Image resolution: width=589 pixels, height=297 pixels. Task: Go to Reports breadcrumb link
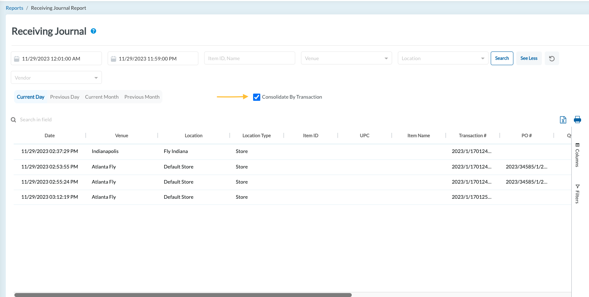[14, 8]
